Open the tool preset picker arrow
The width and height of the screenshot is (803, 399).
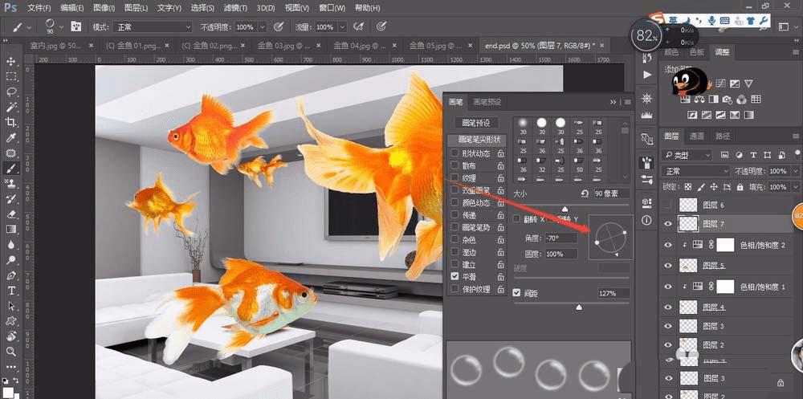click(x=29, y=26)
